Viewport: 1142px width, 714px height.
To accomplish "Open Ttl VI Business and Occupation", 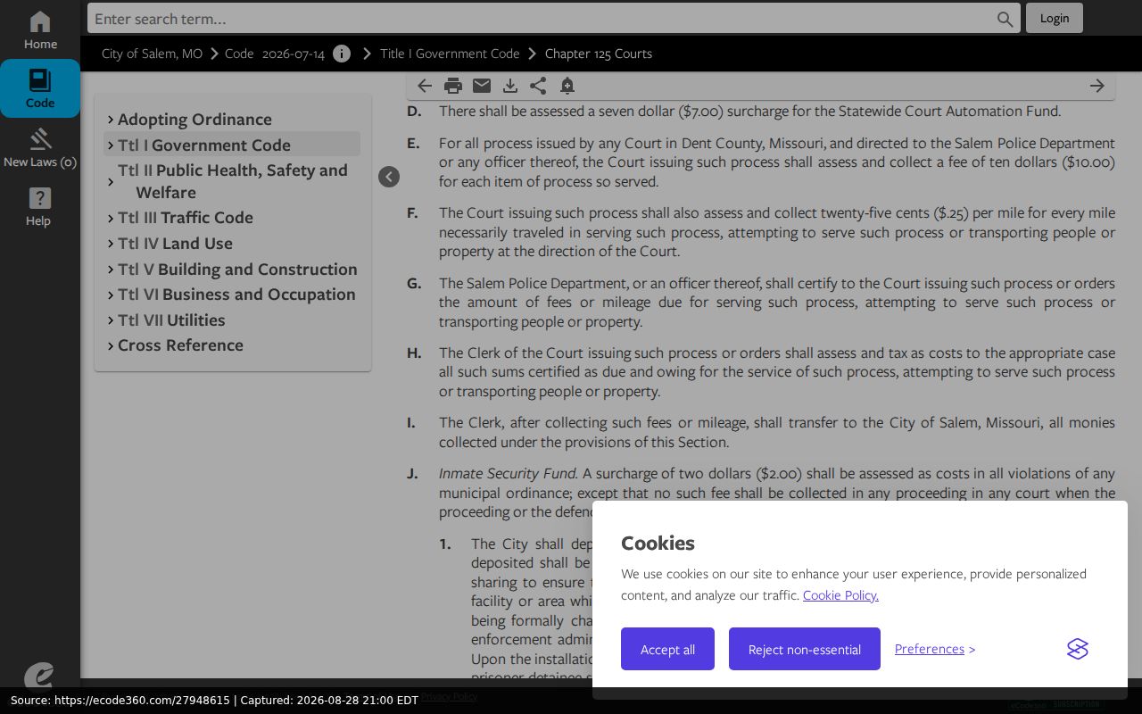I will point(236,295).
